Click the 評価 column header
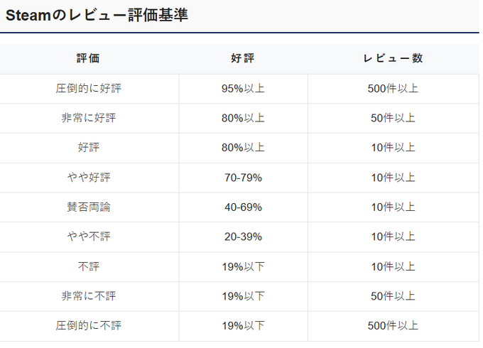 (x=89, y=59)
